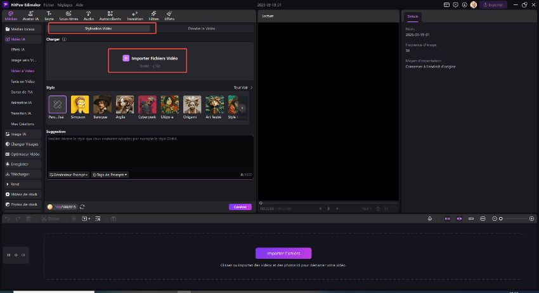Open the Transition tool
The image size is (539, 293).
click(x=134, y=16)
